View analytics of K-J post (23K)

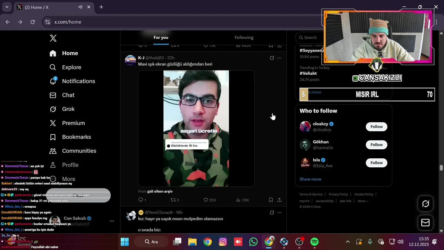pyautogui.click(x=242, y=200)
